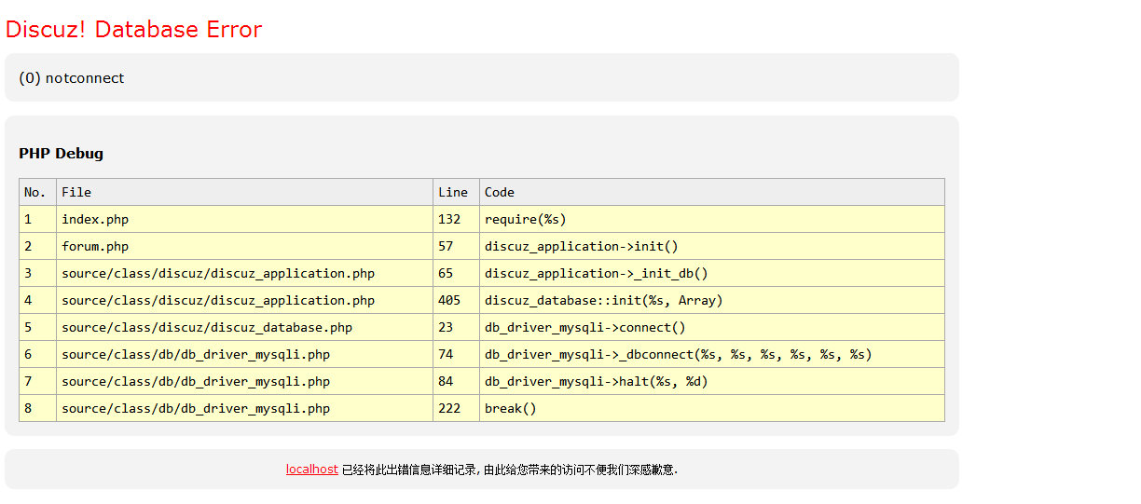Click db_driver_mysqli->halt(%s, %d) code cell
Screen dimensions: 1141x504
[x=712, y=381]
